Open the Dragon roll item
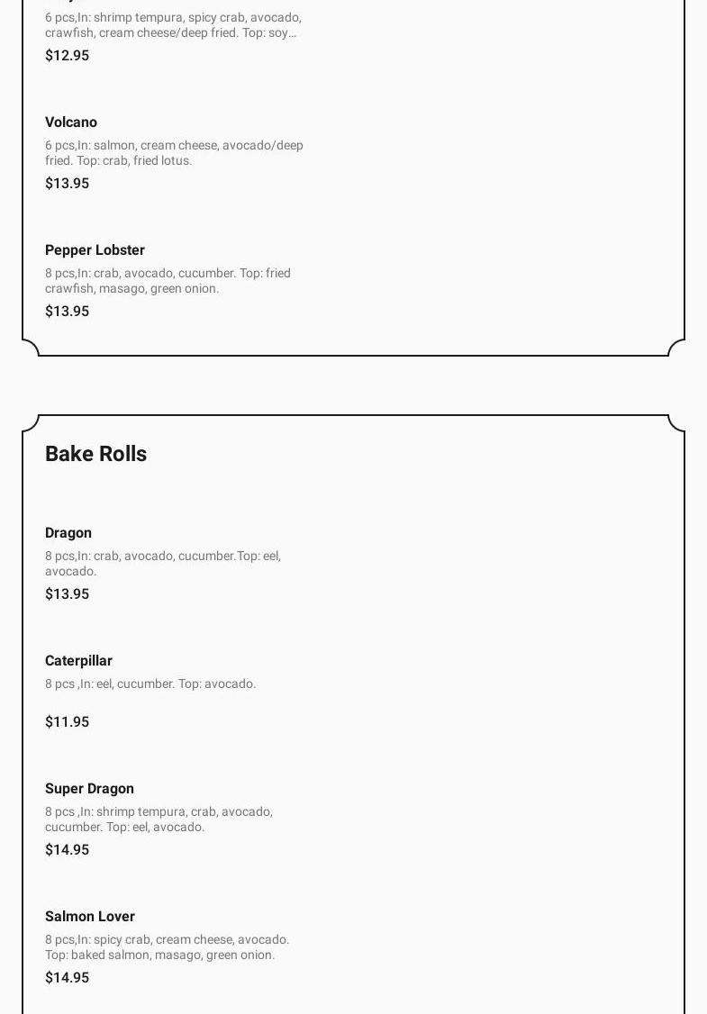The image size is (707, 1014). tap(68, 533)
